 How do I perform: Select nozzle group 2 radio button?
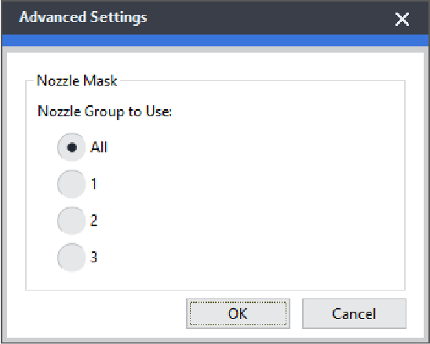coord(71,221)
